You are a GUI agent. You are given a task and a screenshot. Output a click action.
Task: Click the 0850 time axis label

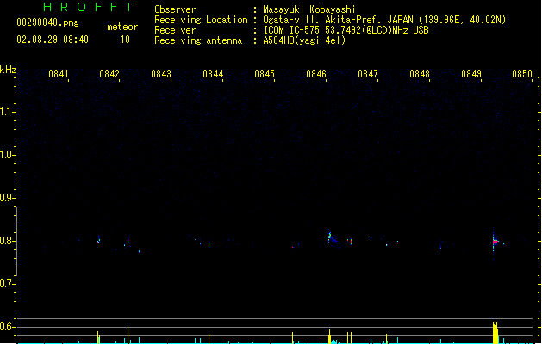[x=522, y=74]
